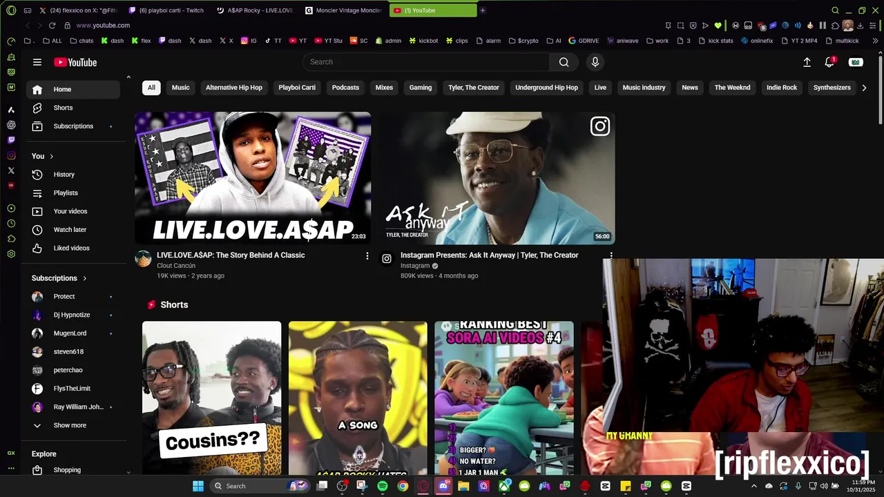Open the Dj Hypnotize subscription
Image resolution: width=884 pixels, height=497 pixels.
(73, 315)
